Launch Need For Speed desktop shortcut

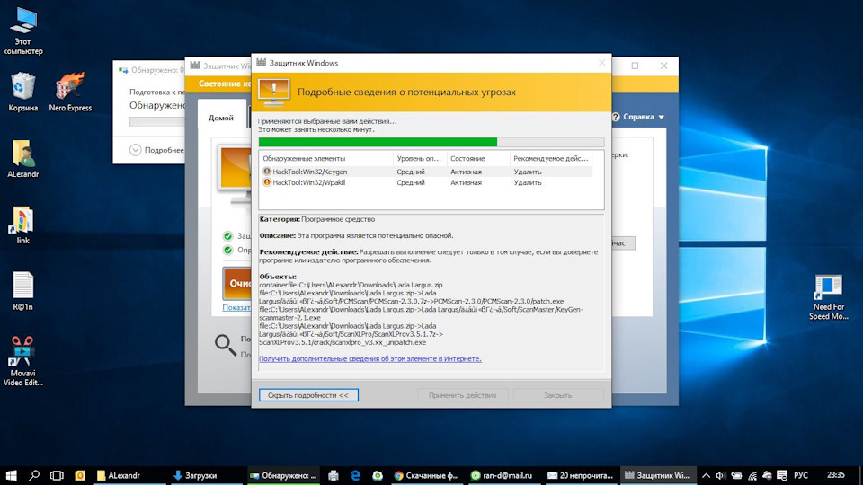pos(828,297)
